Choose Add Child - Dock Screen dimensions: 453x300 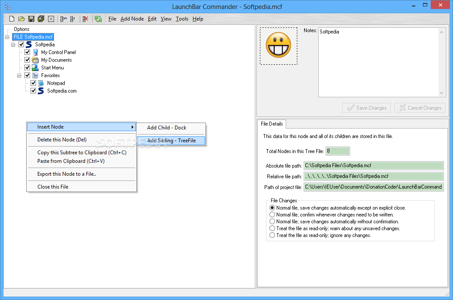[x=171, y=128]
